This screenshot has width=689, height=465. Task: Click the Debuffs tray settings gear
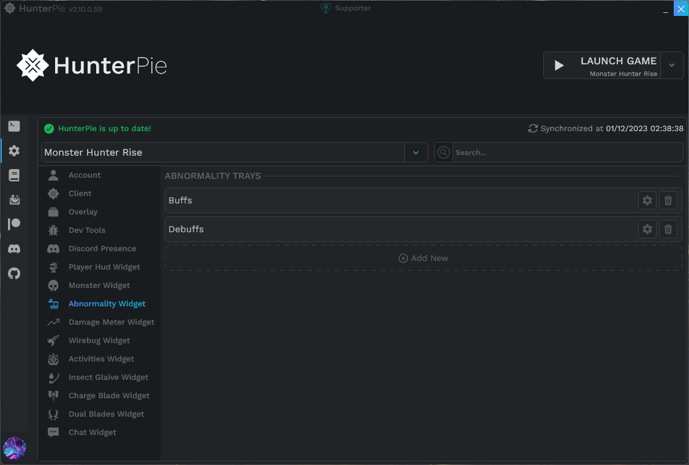(x=647, y=229)
